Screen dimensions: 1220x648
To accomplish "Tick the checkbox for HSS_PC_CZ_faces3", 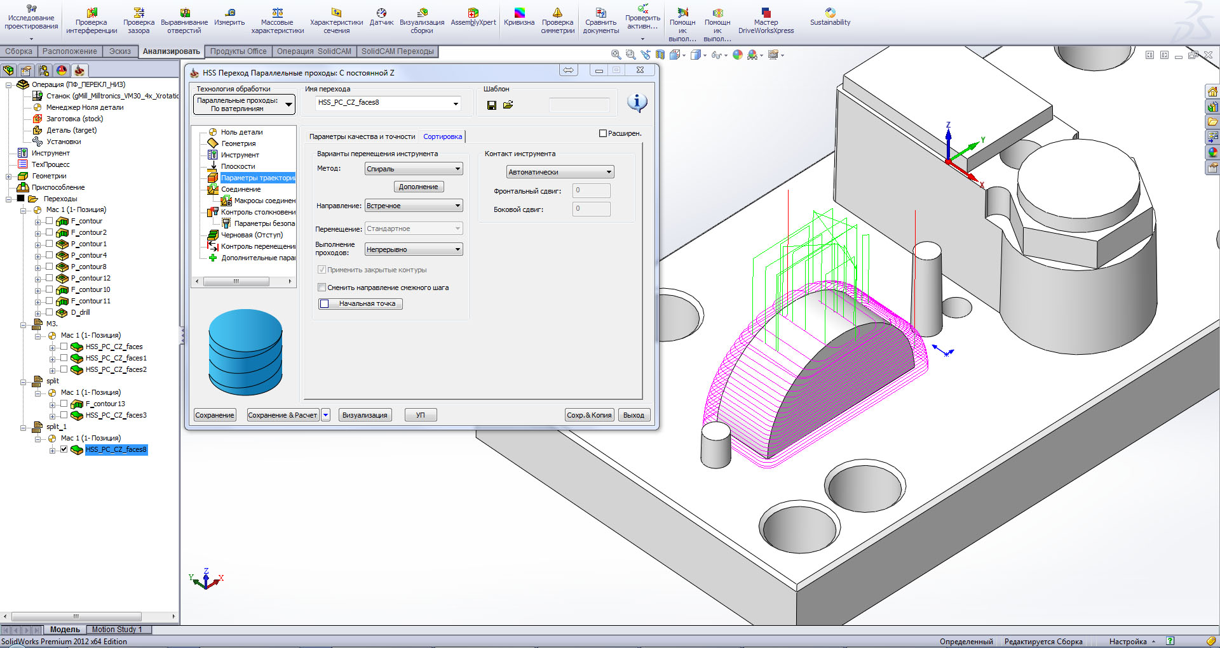I will pos(64,415).
